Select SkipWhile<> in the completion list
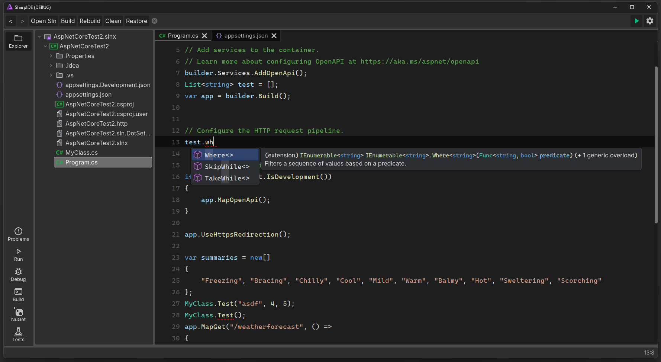The image size is (661, 362). 225,166
